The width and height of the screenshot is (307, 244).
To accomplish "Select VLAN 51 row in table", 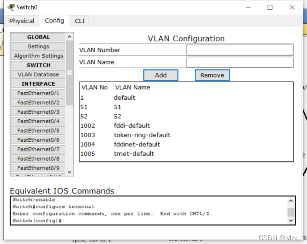I will point(117,107).
